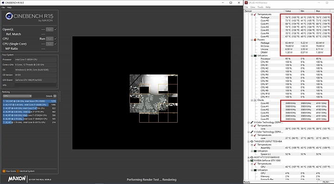334x184 pixels.
Task: Open the Tools menu in HWMonitor
Action: (260, 7)
